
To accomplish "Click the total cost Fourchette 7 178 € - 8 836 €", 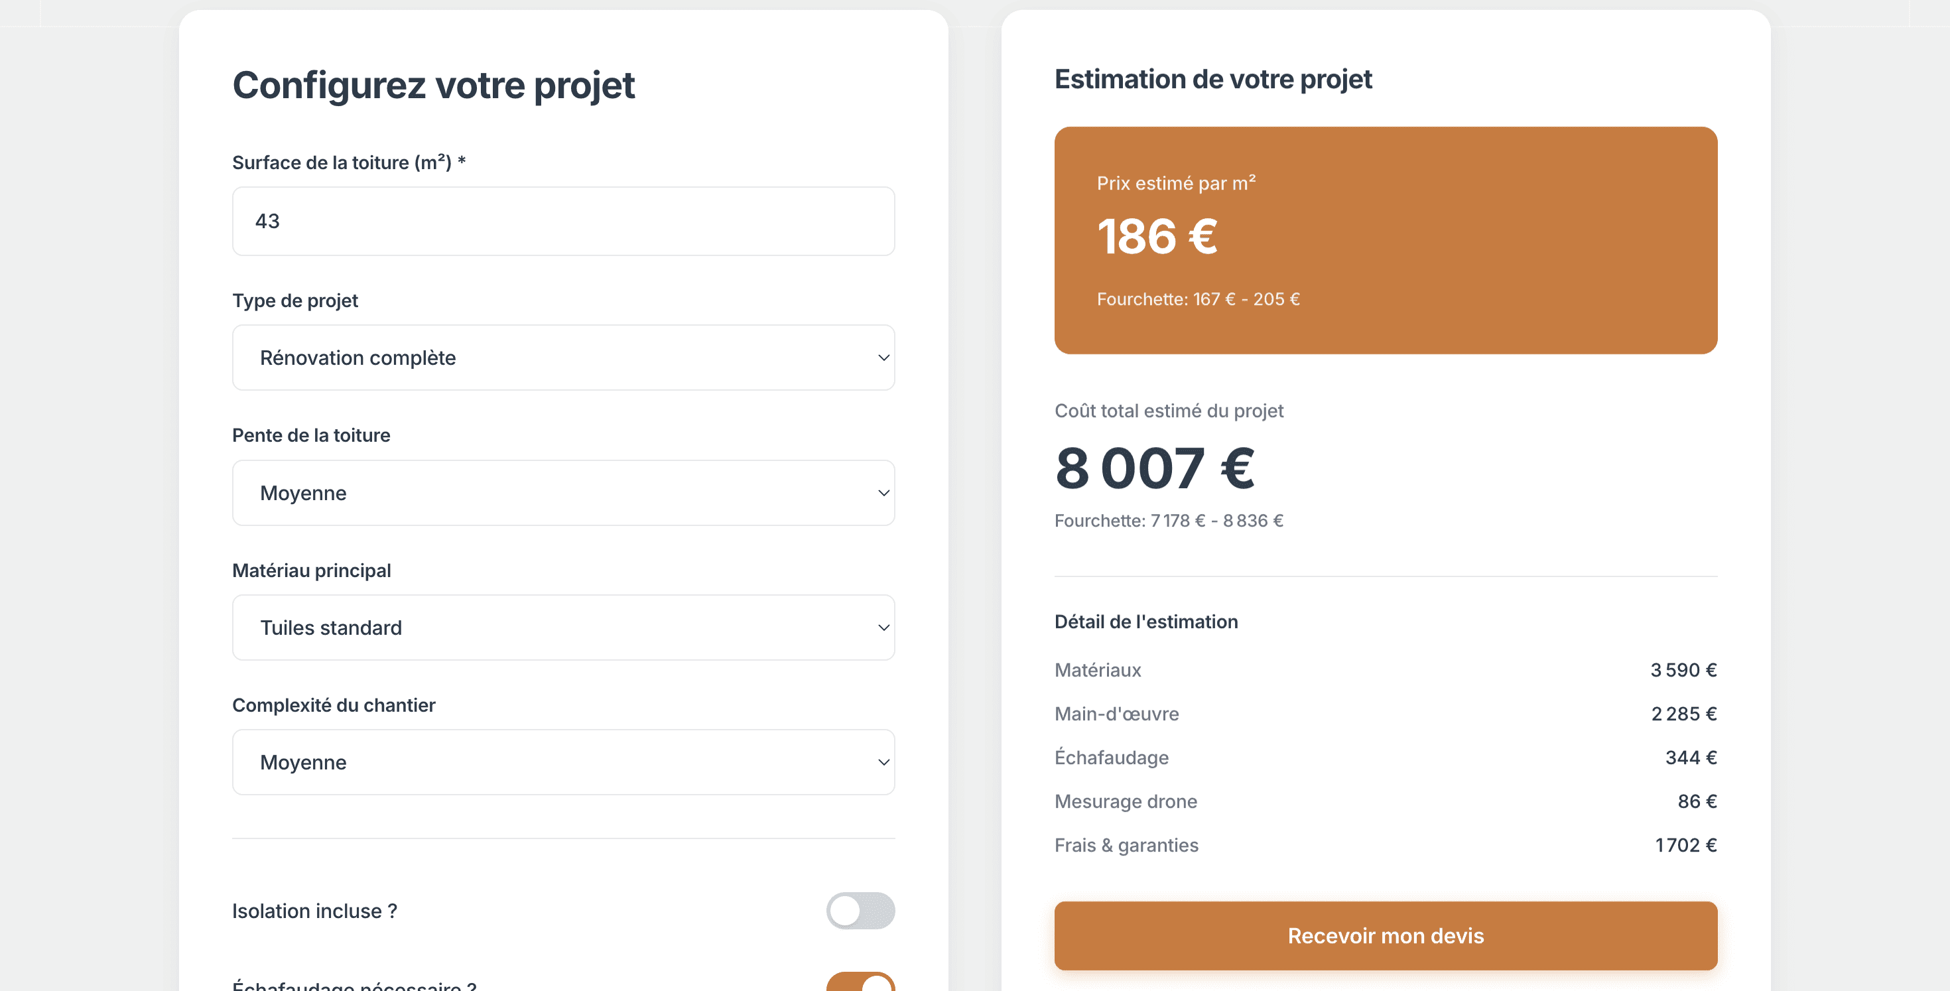I will click(x=1168, y=521).
